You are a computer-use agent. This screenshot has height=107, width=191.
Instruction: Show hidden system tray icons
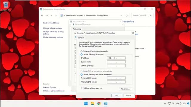pyautogui.click(x=165, y=103)
